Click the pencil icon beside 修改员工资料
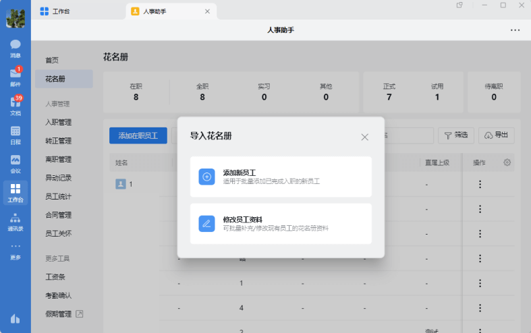The width and height of the screenshot is (531, 333). point(206,224)
